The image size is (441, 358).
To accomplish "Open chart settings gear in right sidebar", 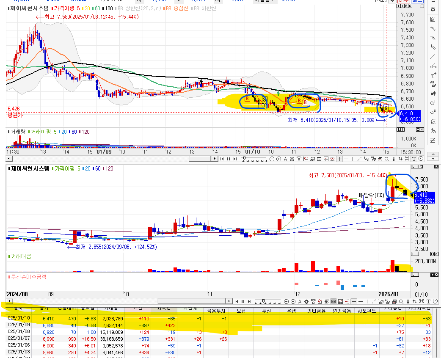I will pyautogui.click(x=433, y=9).
